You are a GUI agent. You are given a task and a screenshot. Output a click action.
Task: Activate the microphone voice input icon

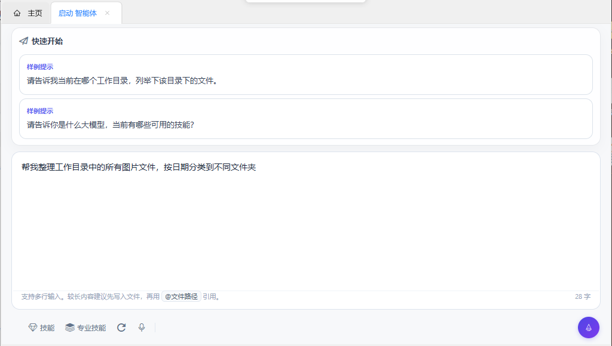[141, 327]
